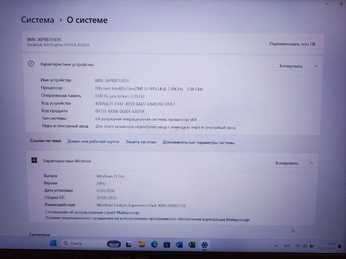Click the Перо и сенсорный ввод label
Viewport: 346px width, 259px height.
point(65,126)
